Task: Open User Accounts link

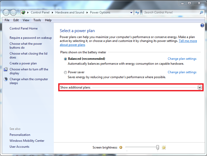Action: coord(19,147)
